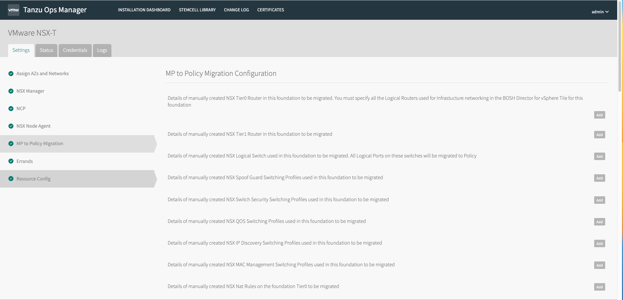
Task: Click the NSX Node Agent checkmark icon
Action: 11,126
